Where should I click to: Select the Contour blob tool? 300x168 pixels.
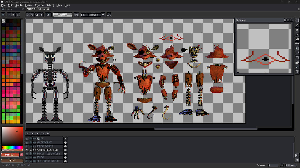tap(297, 62)
